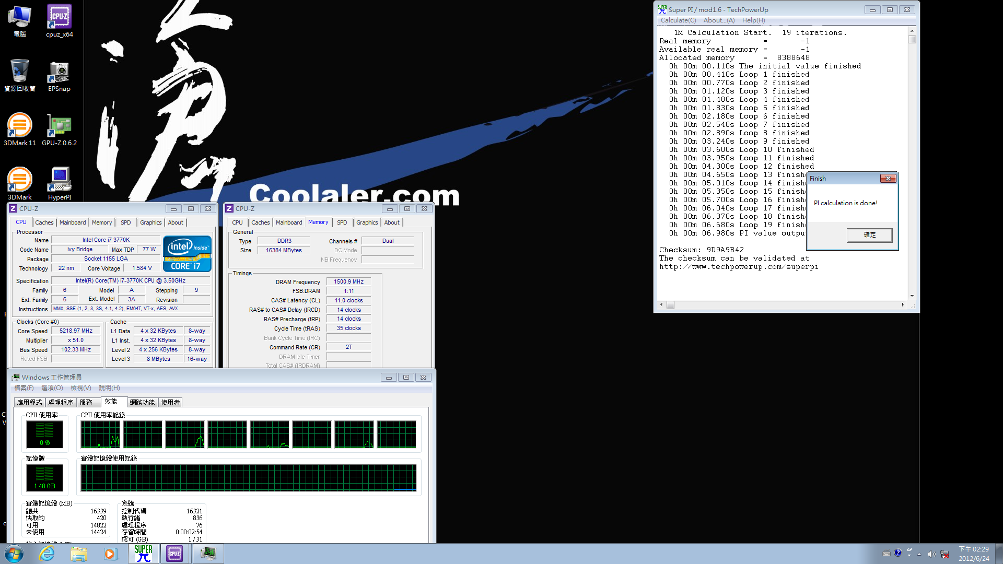Switch to 處理程序 tab in Task Manager
Image resolution: width=1003 pixels, height=564 pixels.
(x=61, y=403)
